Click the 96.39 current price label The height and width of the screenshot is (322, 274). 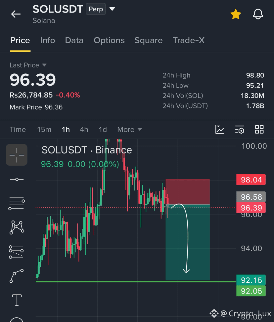tap(251, 208)
